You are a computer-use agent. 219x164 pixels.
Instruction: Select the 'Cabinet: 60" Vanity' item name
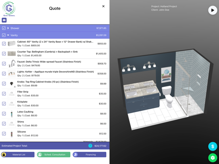pos(55,42)
